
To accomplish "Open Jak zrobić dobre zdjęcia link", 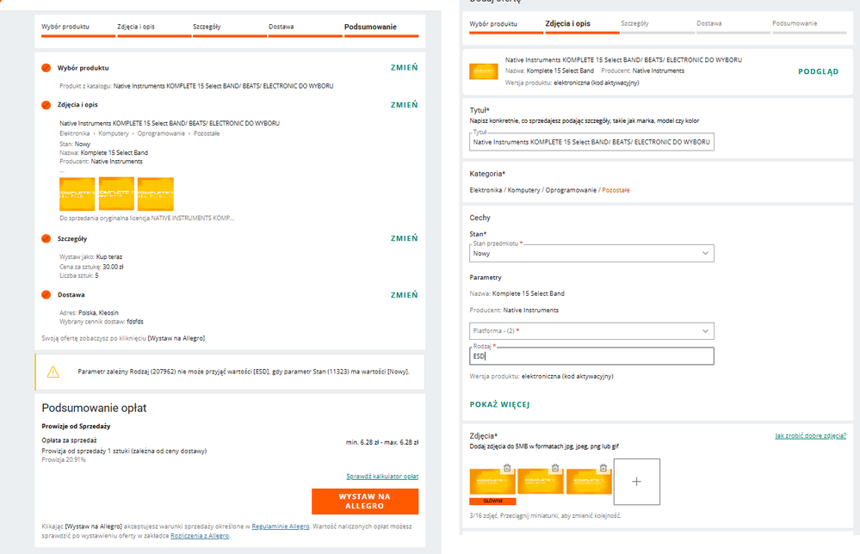I will 811,436.
